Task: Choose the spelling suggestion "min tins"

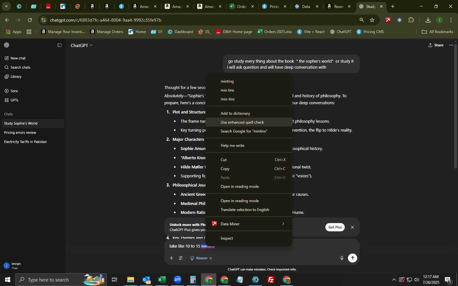Action: coord(249,90)
